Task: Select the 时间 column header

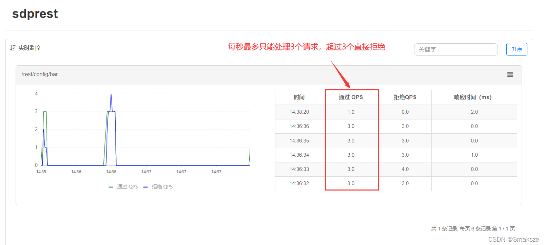Action: (x=299, y=97)
